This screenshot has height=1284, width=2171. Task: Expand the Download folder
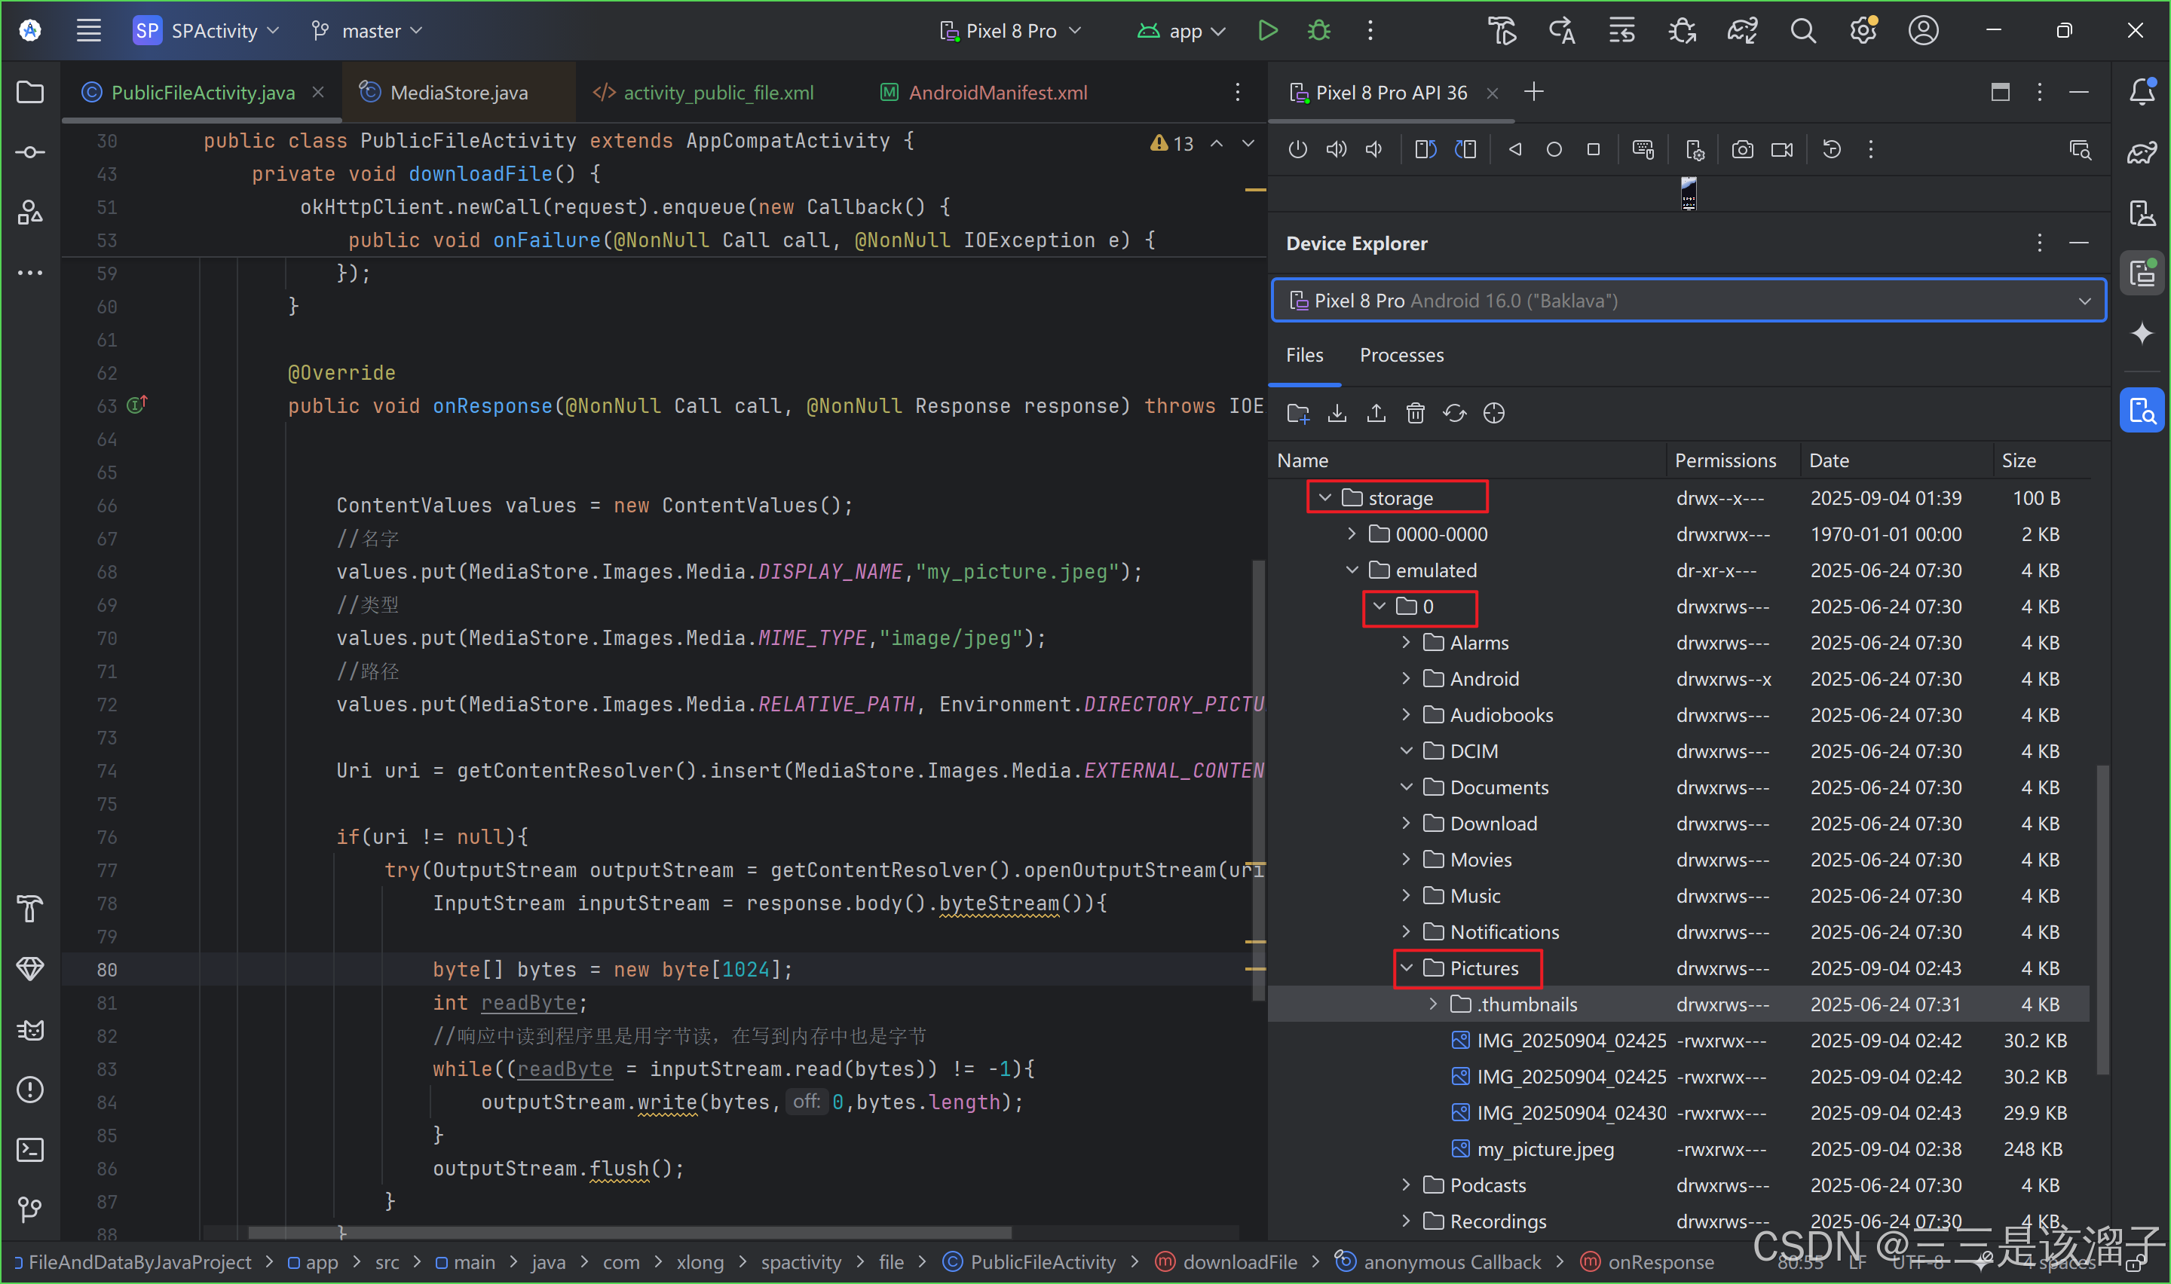point(1407,824)
